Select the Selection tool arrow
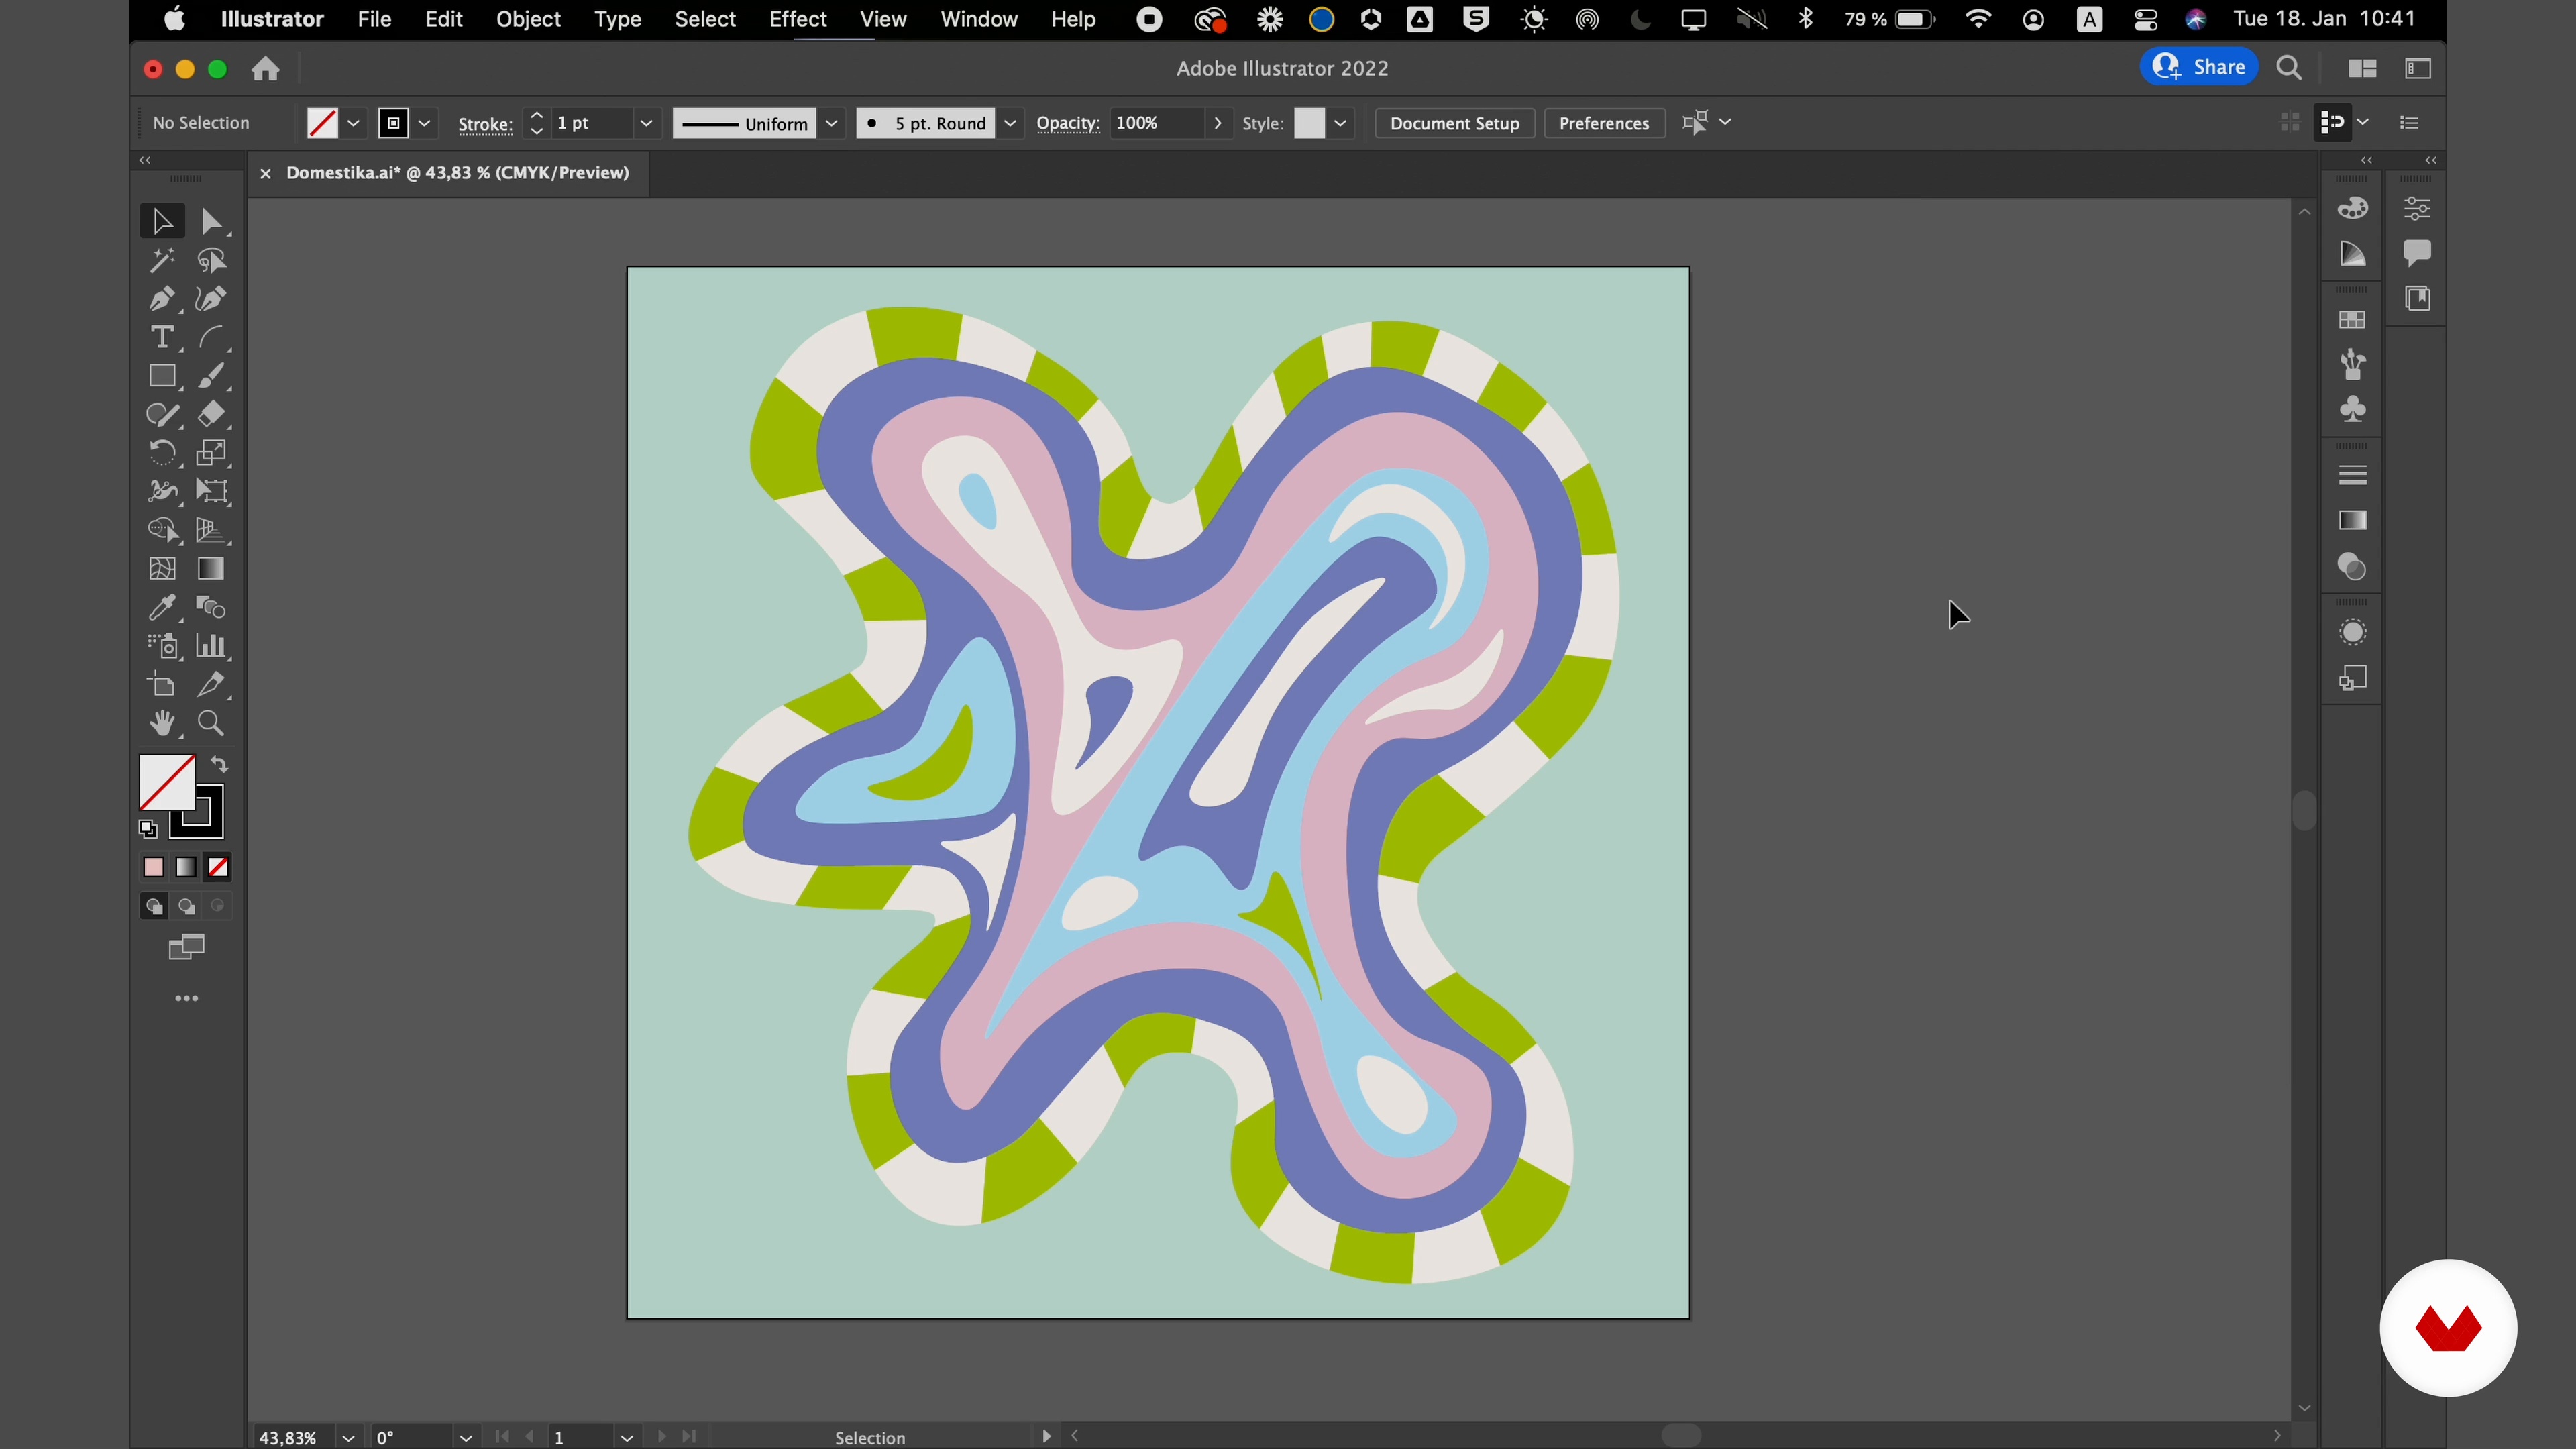2576x1449 pixels. coord(161,221)
